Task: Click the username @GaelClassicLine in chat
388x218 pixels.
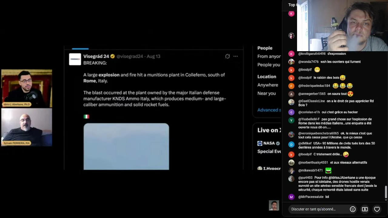Action: pos(312,101)
